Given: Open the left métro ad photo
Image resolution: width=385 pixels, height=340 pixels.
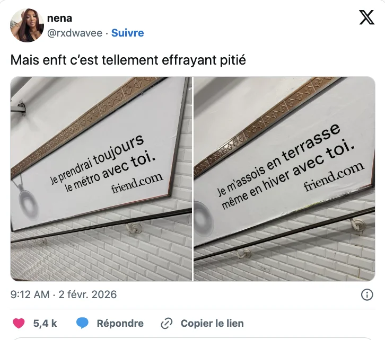Looking at the screenshot, I should 101,178.
